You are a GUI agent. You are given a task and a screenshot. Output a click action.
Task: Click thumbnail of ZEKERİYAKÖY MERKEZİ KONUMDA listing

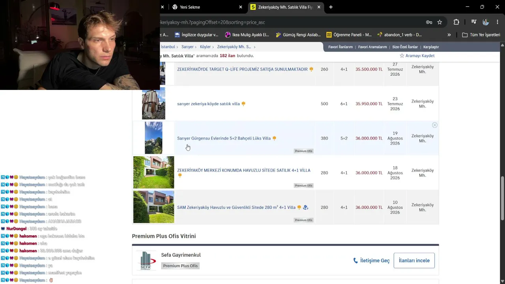(x=153, y=172)
